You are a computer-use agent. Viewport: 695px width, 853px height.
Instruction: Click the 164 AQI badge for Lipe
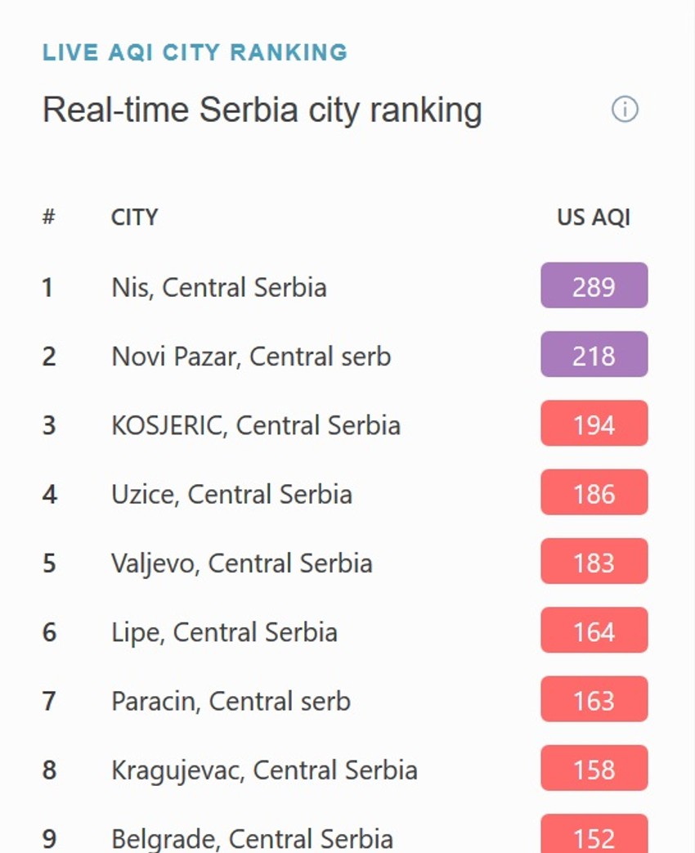(x=594, y=630)
